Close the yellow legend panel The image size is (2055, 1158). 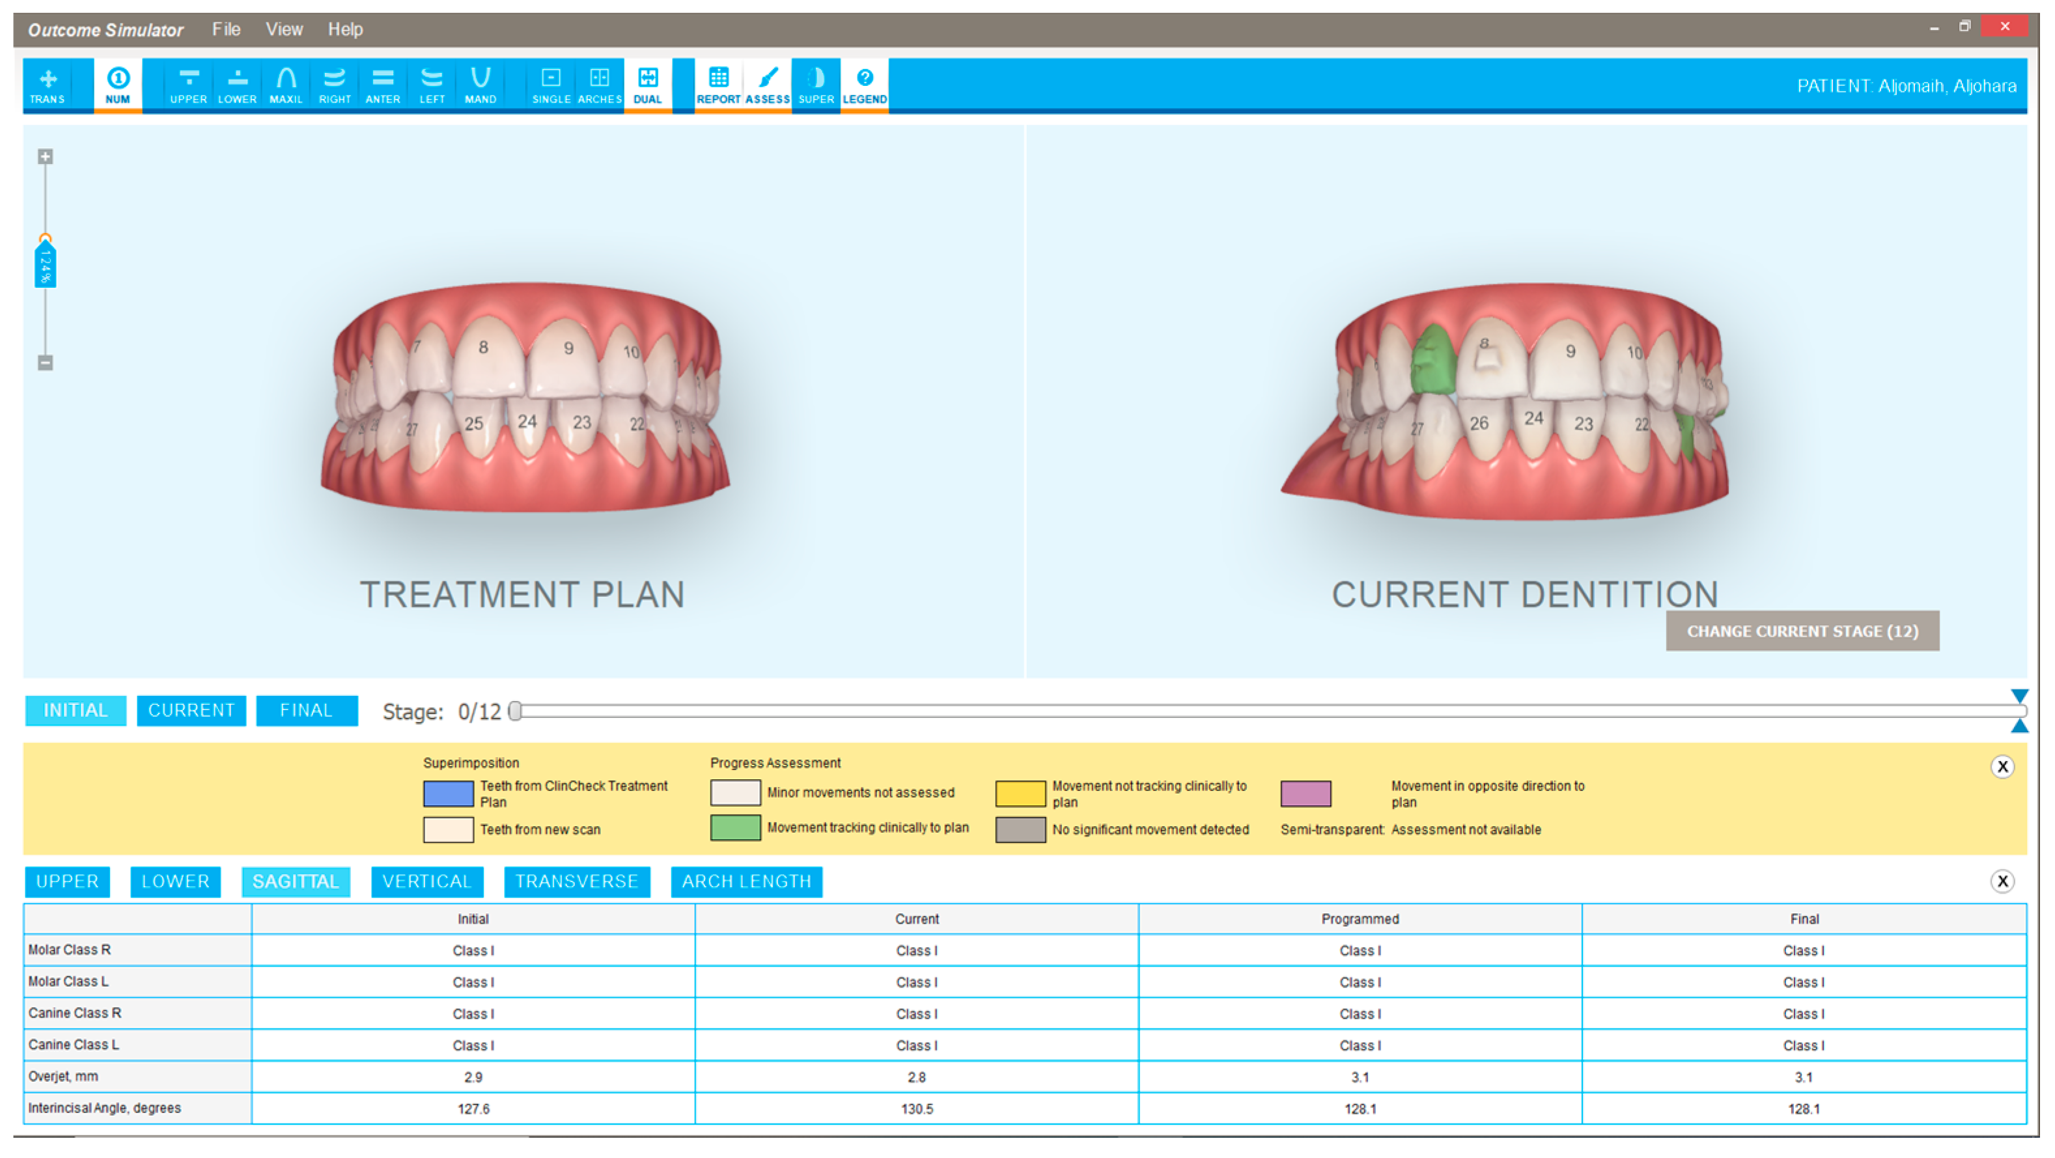pyautogui.click(x=2002, y=766)
